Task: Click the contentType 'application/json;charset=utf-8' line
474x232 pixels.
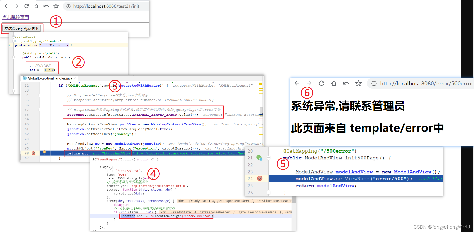Action: point(147,186)
